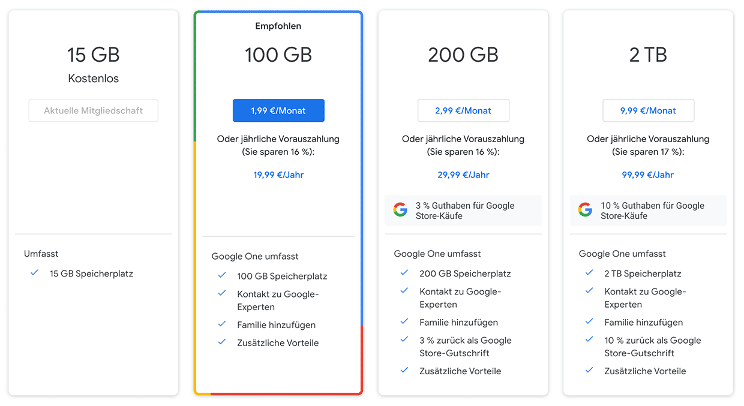Click Google logo in 2 TB plan
This screenshot has width=744, height=406.
585,209
